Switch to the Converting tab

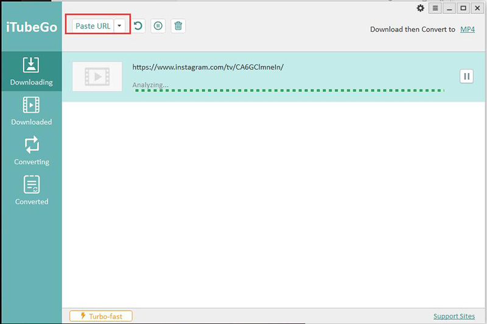pos(32,150)
